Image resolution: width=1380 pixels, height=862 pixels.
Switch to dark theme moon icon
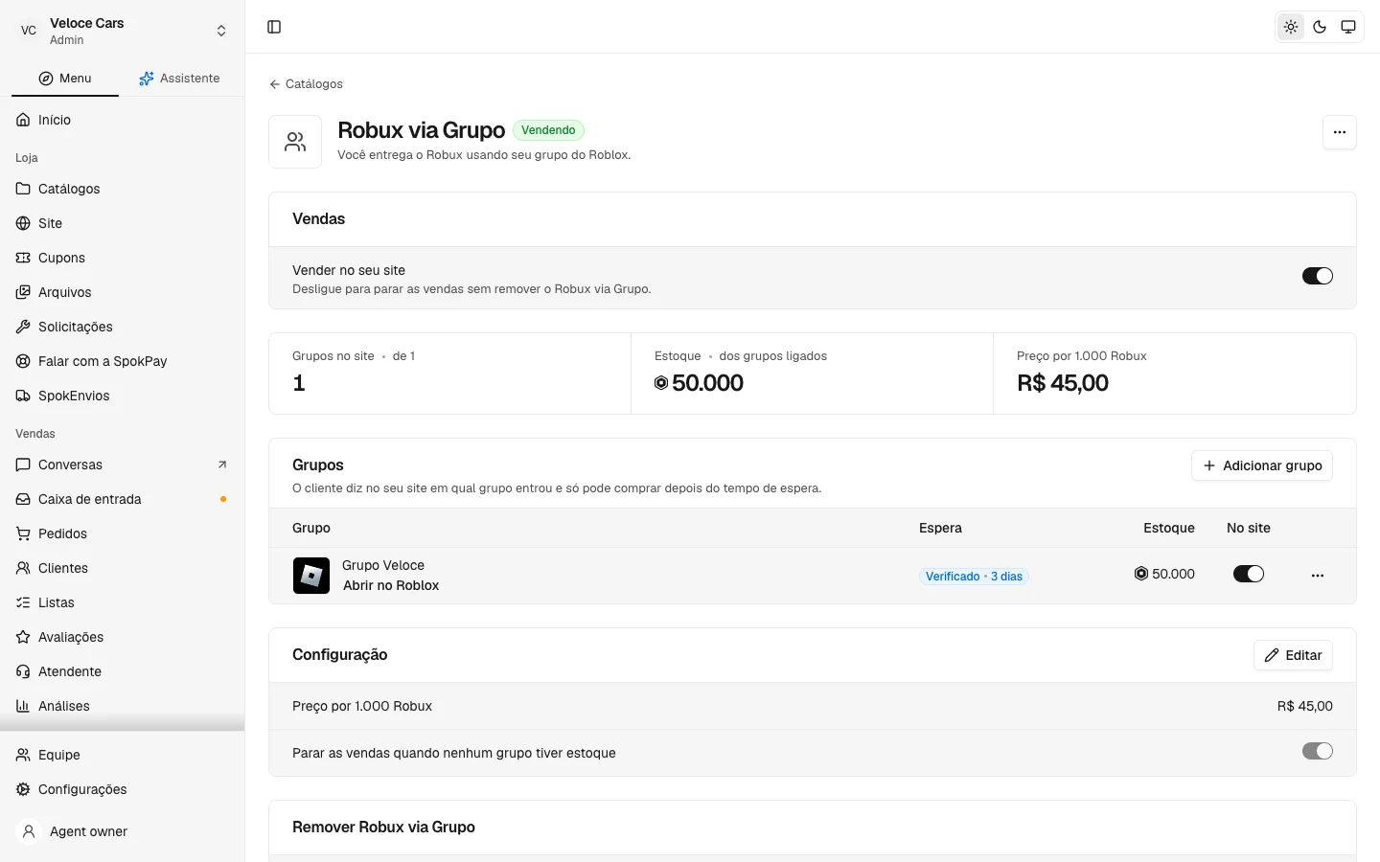[x=1320, y=27]
